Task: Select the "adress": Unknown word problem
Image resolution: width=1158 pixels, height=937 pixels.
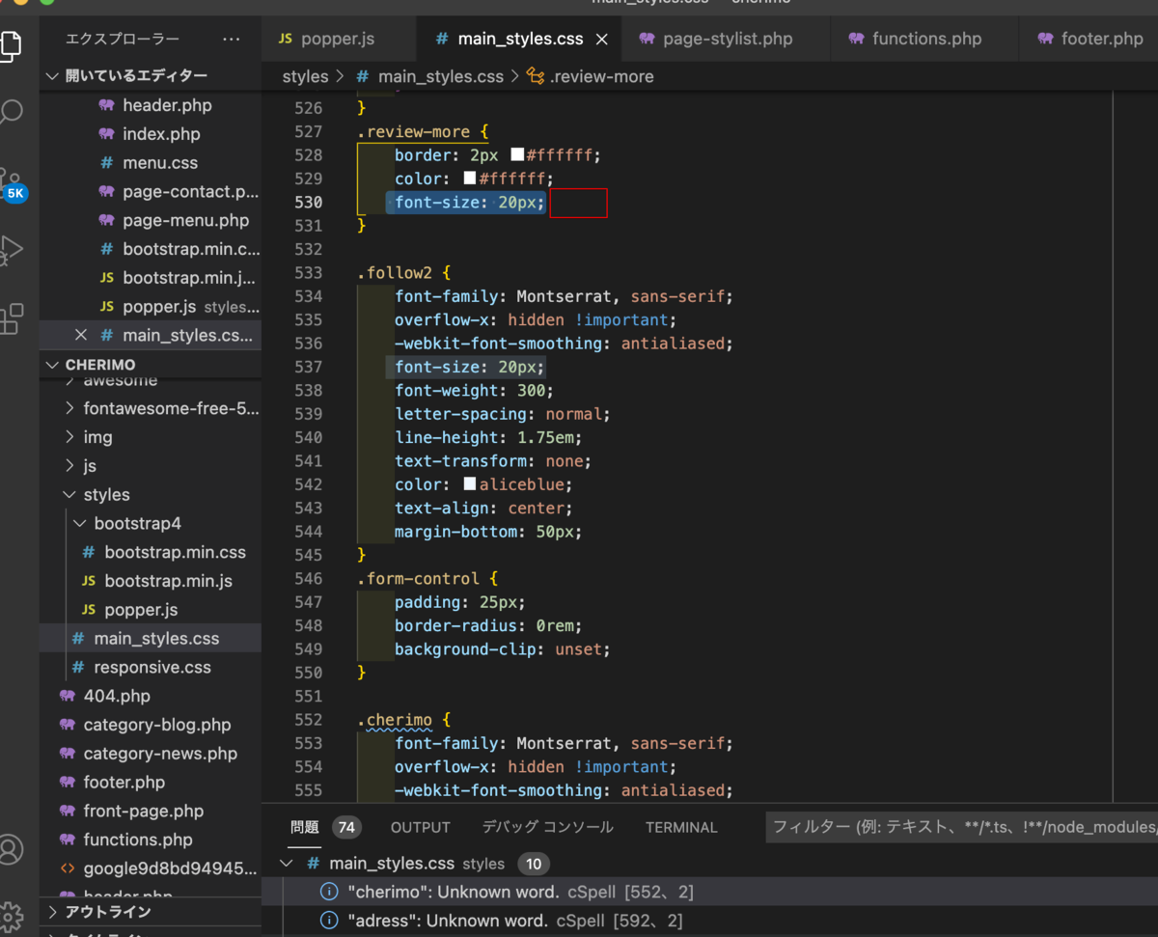Action: coord(514,922)
